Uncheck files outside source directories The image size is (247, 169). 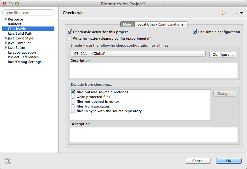coord(73,92)
